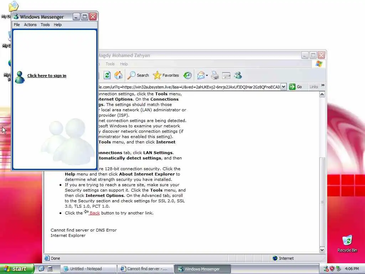Image resolution: width=365 pixels, height=274 pixels.
Task: Close the Internet Explorer window
Action: coord(321,55)
